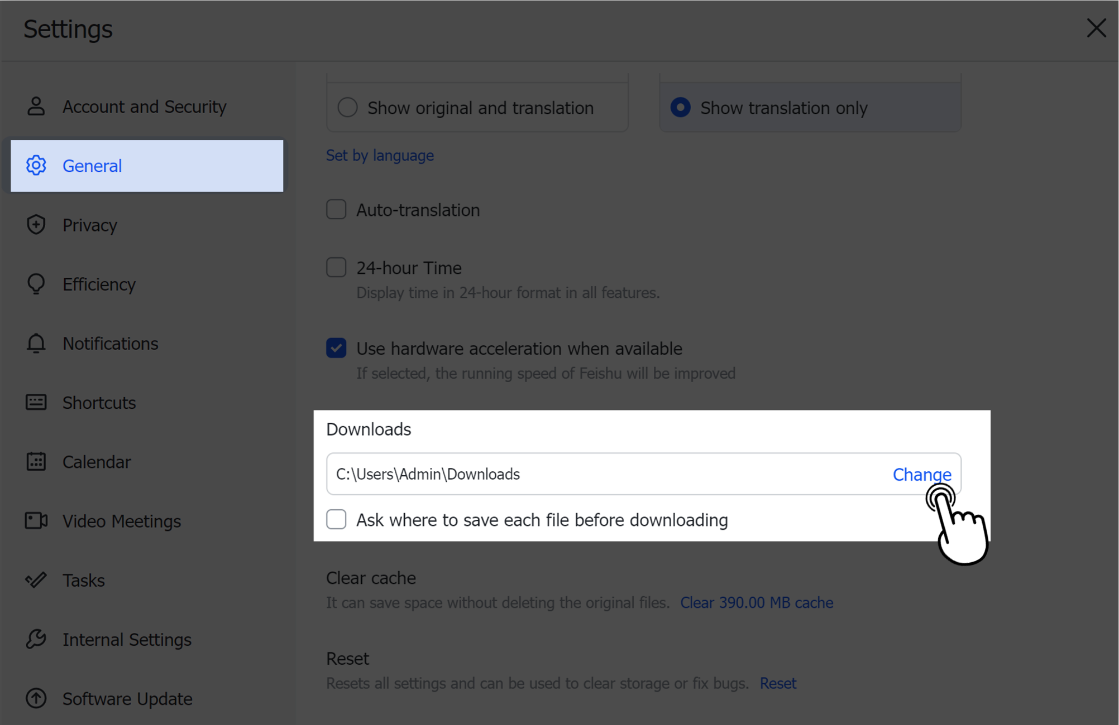Toggle the 24-hour Time checkbox
This screenshot has height=725, width=1119.
tap(336, 268)
